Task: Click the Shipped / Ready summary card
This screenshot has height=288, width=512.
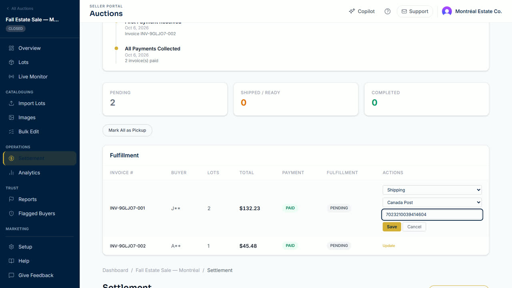Action: click(296, 99)
